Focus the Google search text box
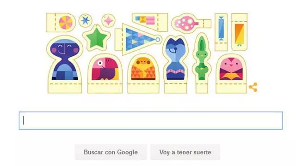Image resolution: width=296 pixels, height=166 pixels. (x=151, y=120)
